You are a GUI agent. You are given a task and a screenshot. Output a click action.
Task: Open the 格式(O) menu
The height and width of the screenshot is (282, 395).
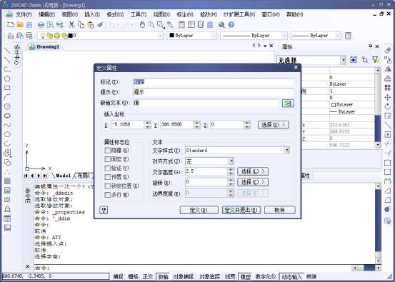115,14
